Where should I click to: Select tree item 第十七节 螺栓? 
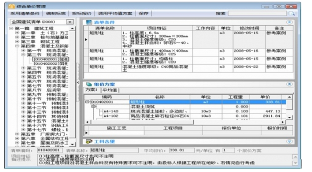[x=48, y=130]
